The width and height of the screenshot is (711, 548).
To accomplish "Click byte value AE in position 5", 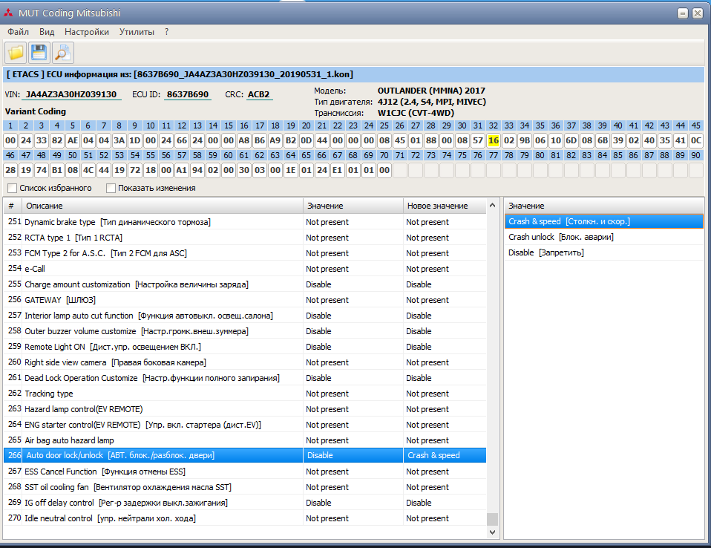I will pos(73,140).
